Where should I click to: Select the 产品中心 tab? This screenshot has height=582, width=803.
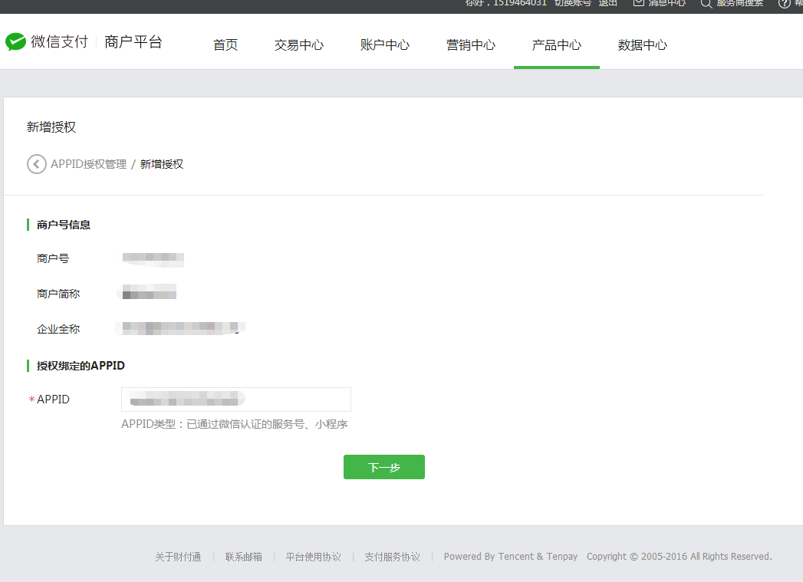pyautogui.click(x=556, y=44)
